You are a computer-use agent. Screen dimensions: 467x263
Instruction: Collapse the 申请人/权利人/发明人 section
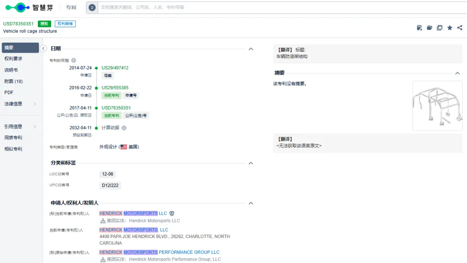251,203
